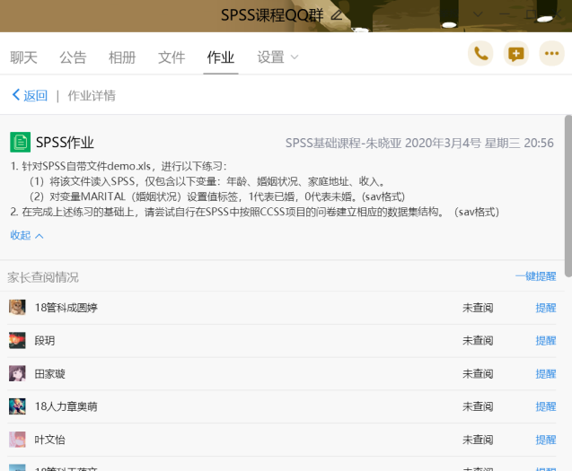Click 一键提醒 to remind everyone
This screenshot has height=471, width=572.
[x=535, y=276]
